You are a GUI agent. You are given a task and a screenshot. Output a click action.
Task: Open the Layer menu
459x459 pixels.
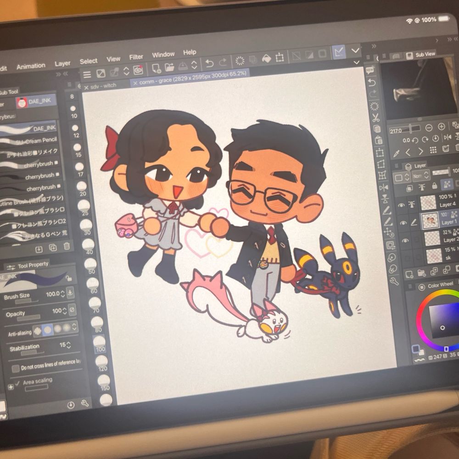[x=62, y=63]
